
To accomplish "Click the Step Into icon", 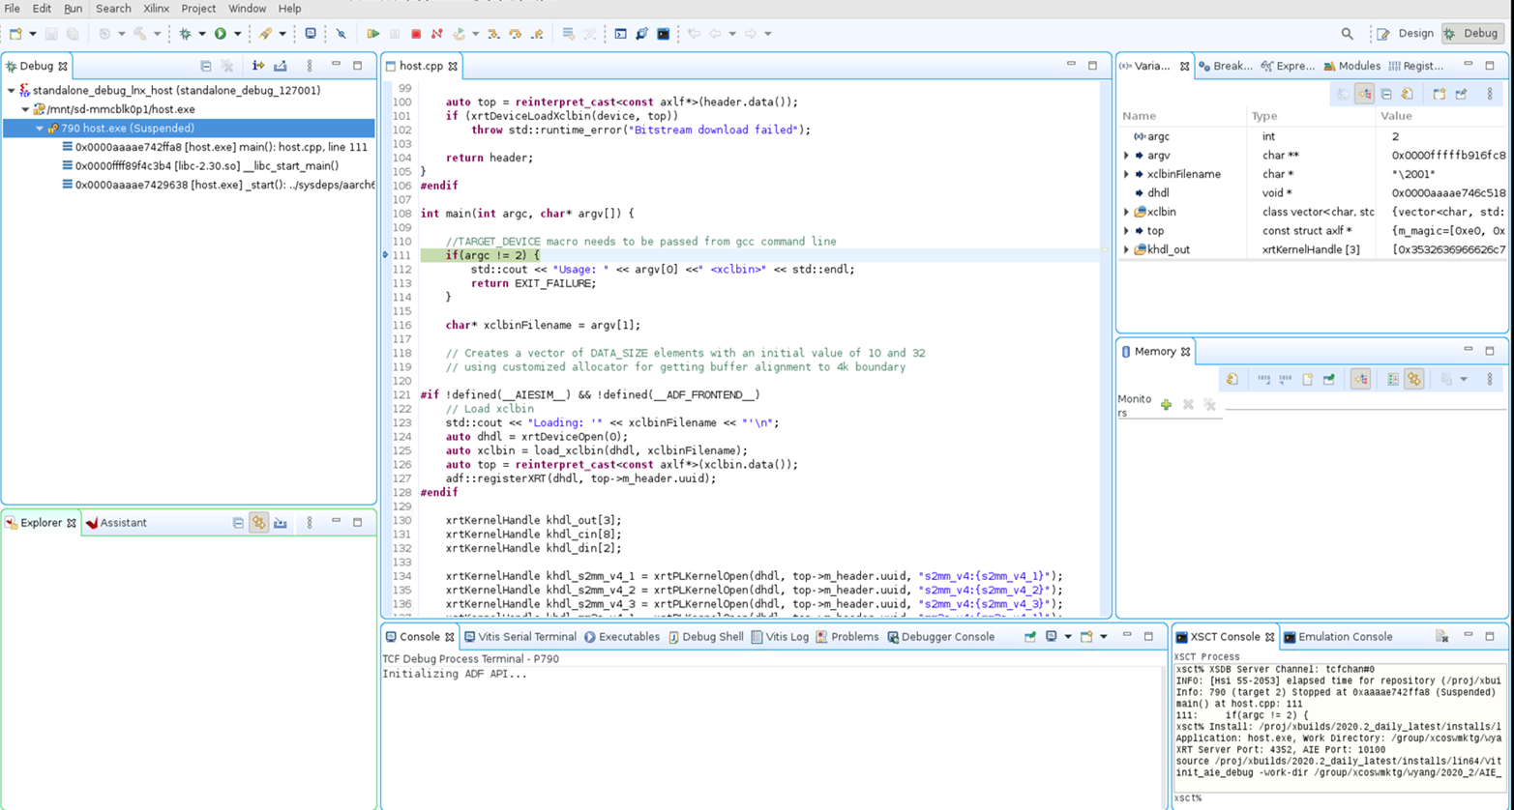I will pyautogui.click(x=493, y=34).
